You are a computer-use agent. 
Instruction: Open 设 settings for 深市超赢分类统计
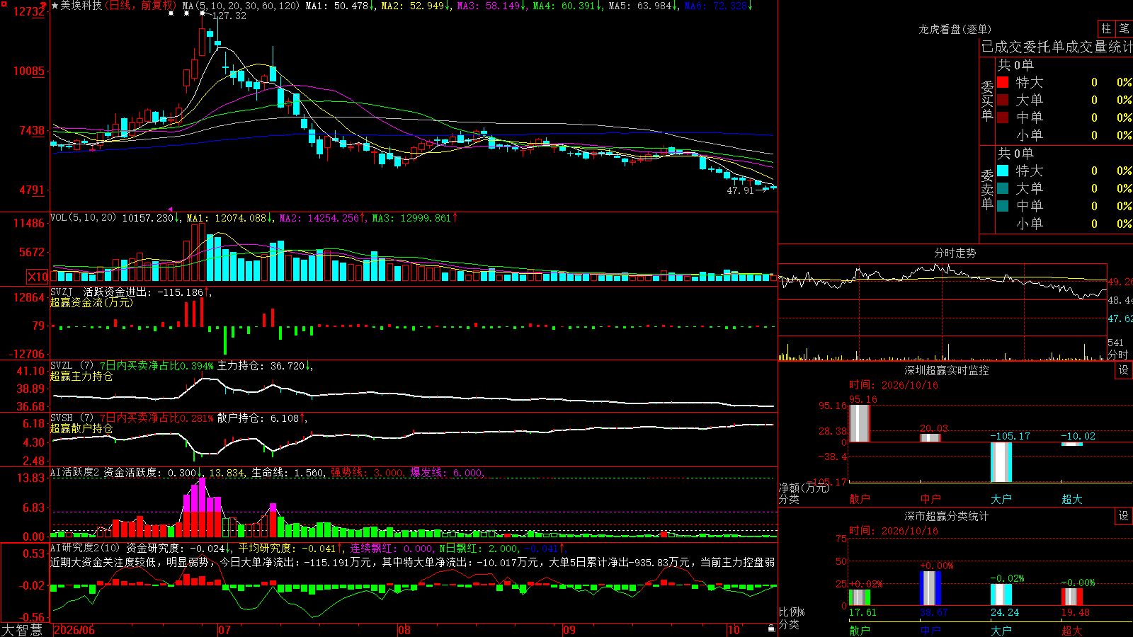click(x=1124, y=516)
